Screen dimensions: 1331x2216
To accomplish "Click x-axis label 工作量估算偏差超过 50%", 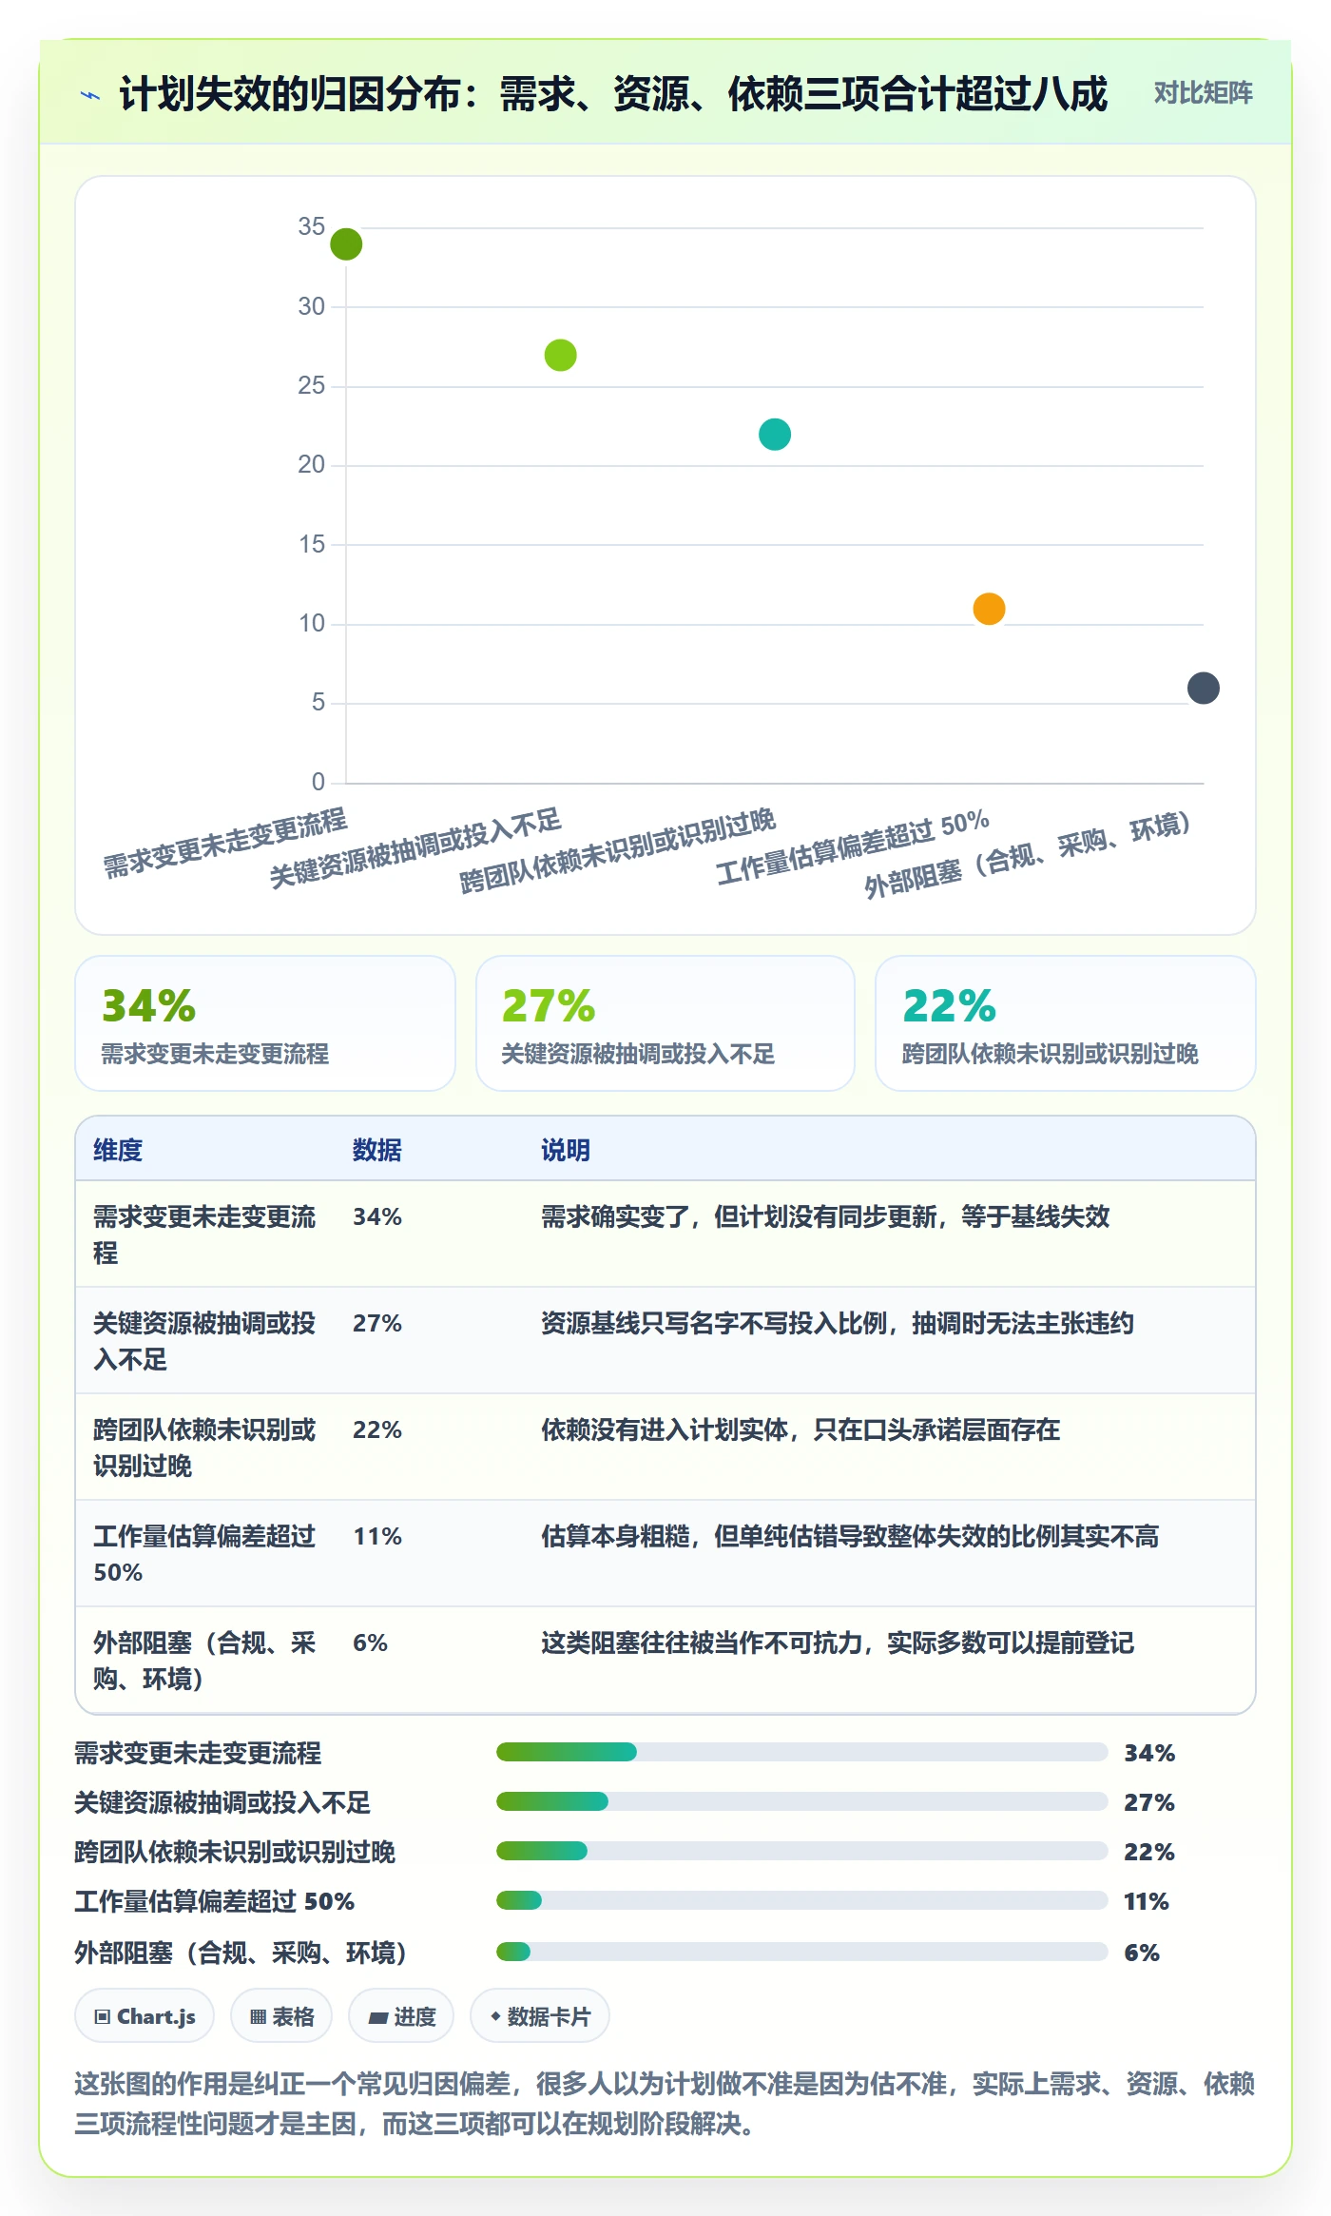I will (x=853, y=847).
